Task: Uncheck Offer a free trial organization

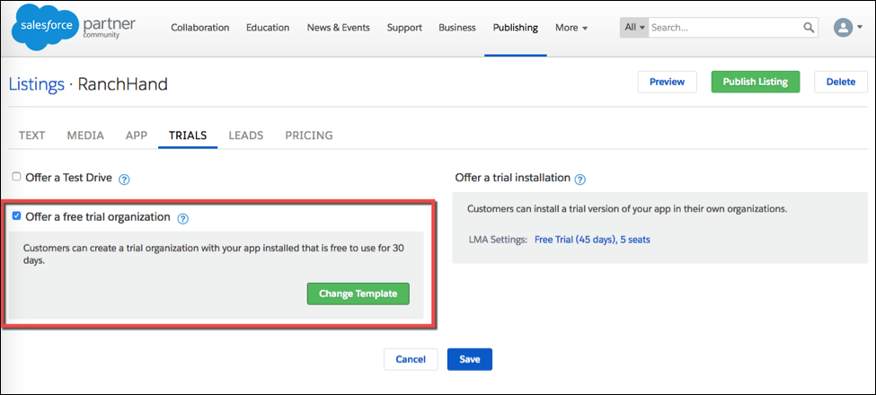Action: (17, 216)
